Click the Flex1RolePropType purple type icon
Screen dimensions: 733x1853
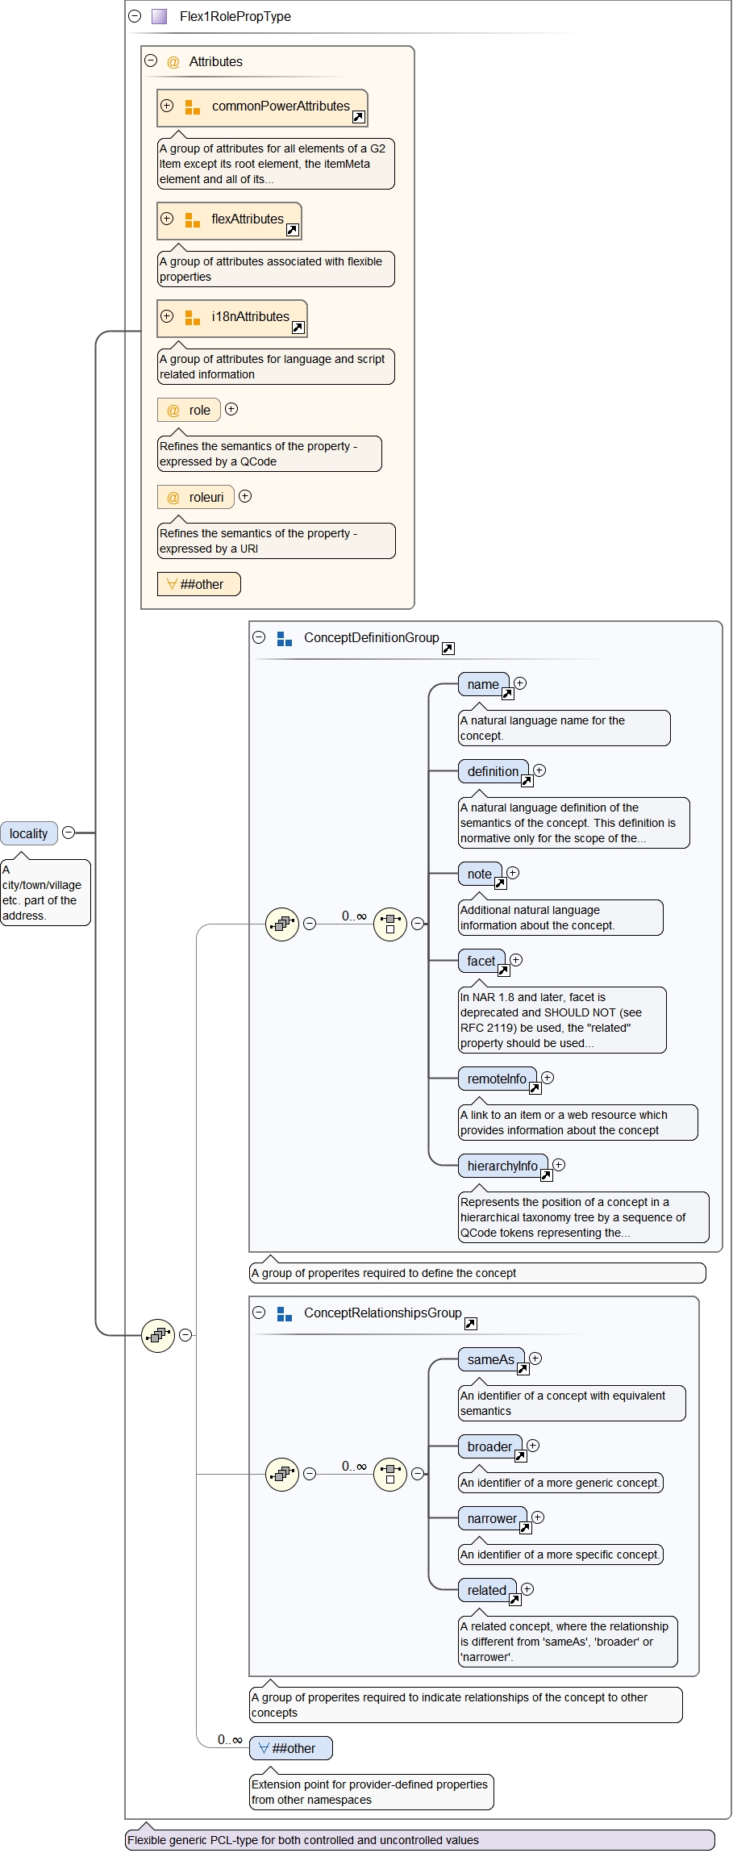click(x=160, y=16)
